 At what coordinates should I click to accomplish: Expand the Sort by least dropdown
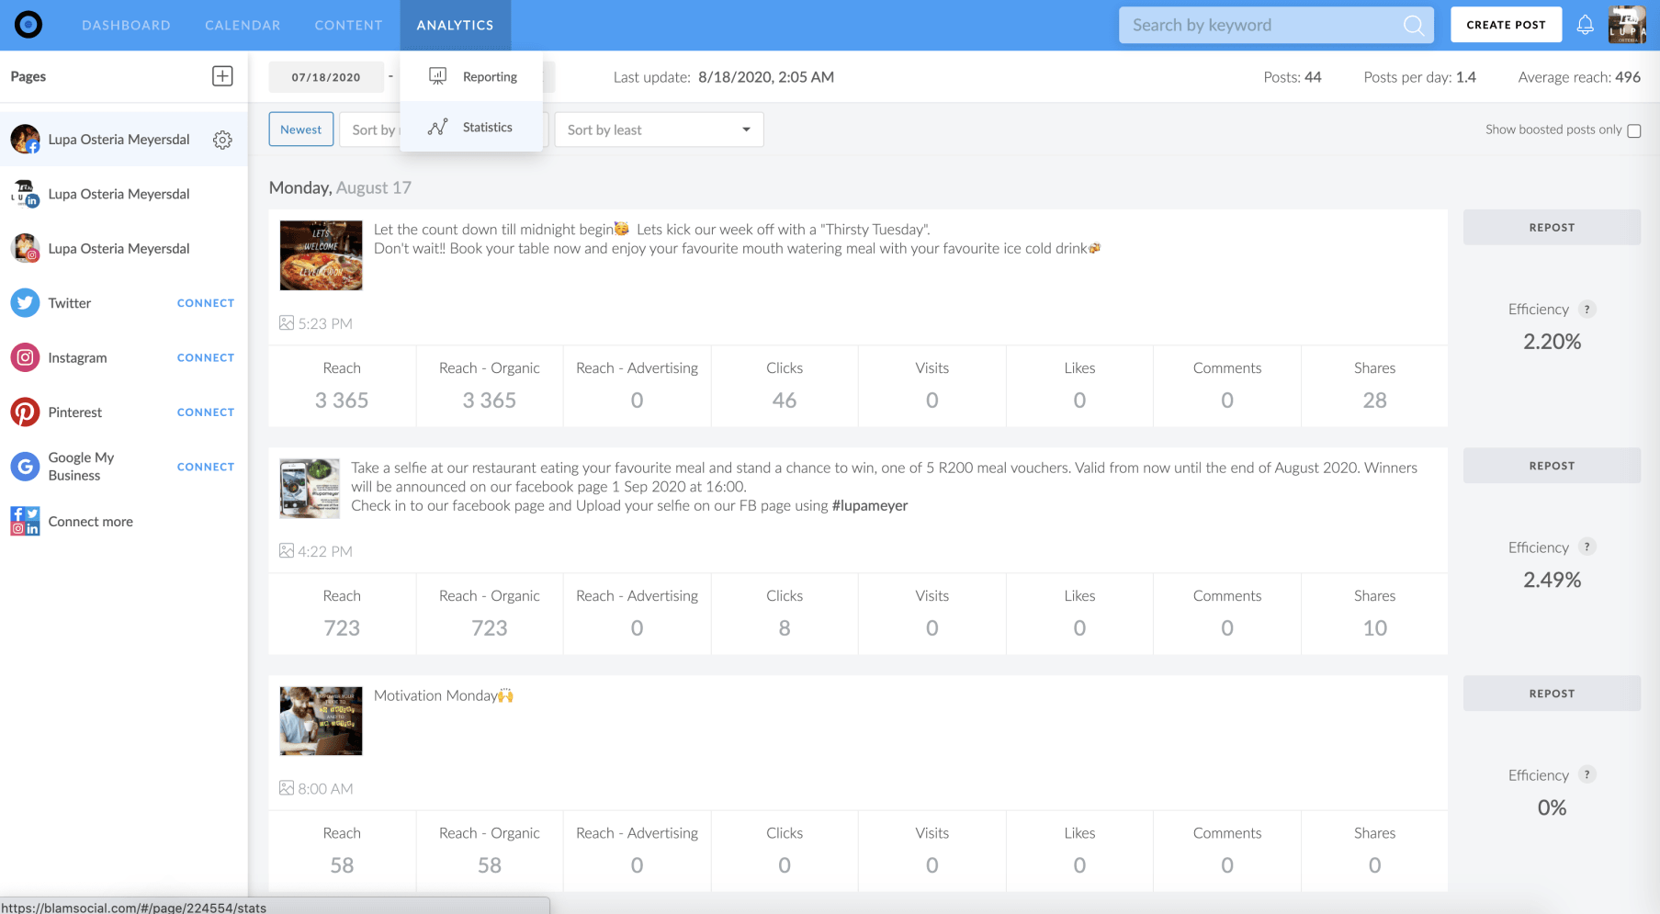tap(659, 130)
